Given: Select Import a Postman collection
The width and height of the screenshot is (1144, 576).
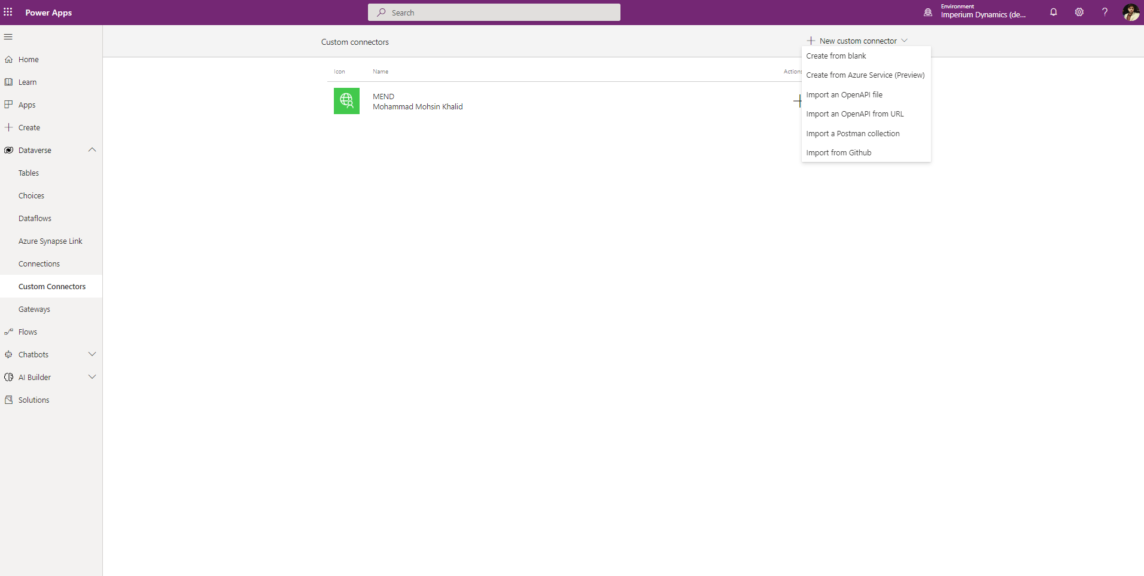Looking at the screenshot, I should click(x=853, y=134).
